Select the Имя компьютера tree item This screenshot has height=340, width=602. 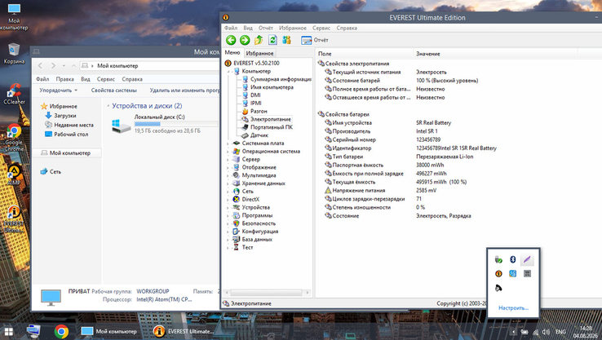pyautogui.click(x=268, y=87)
